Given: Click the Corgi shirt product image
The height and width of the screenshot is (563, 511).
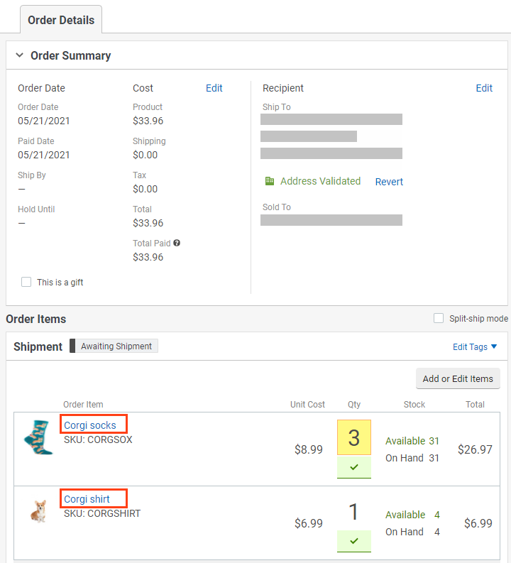Looking at the screenshot, I should (38, 511).
